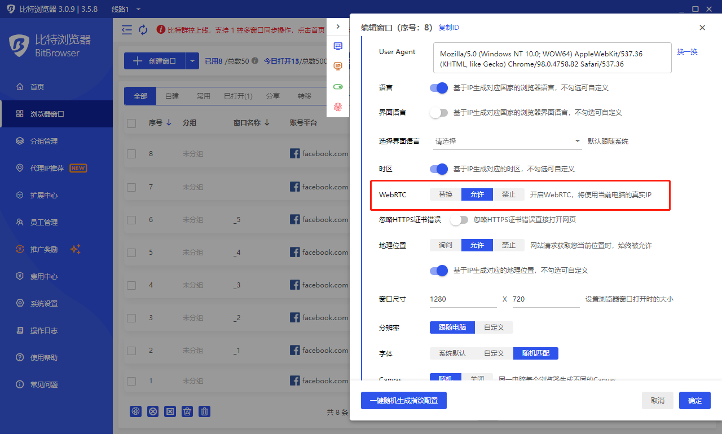Switch to the 分享 tab
Image resolution: width=722 pixels, height=434 pixels.
pyautogui.click(x=273, y=96)
